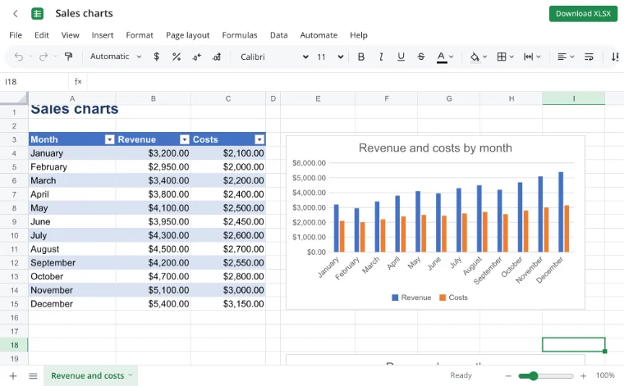Screen dimensions: 624x386
Task: Click the borders icon
Action: coord(502,57)
